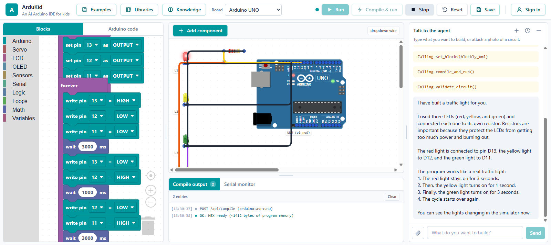Click Sign in

528,10
